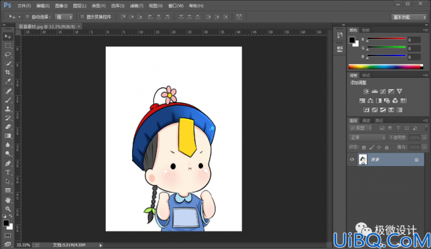Select the Gradient tool
Image resolution: width=431 pixels, height=249 pixels.
click(x=8, y=136)
